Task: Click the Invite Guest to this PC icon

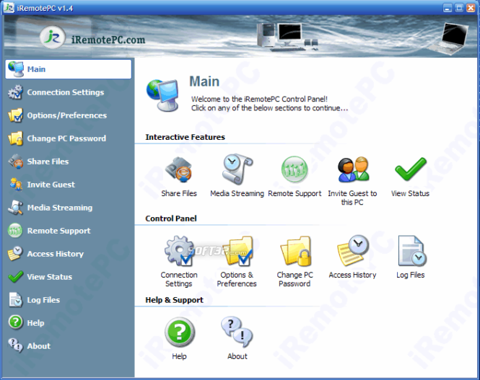Action: point(353,169)
